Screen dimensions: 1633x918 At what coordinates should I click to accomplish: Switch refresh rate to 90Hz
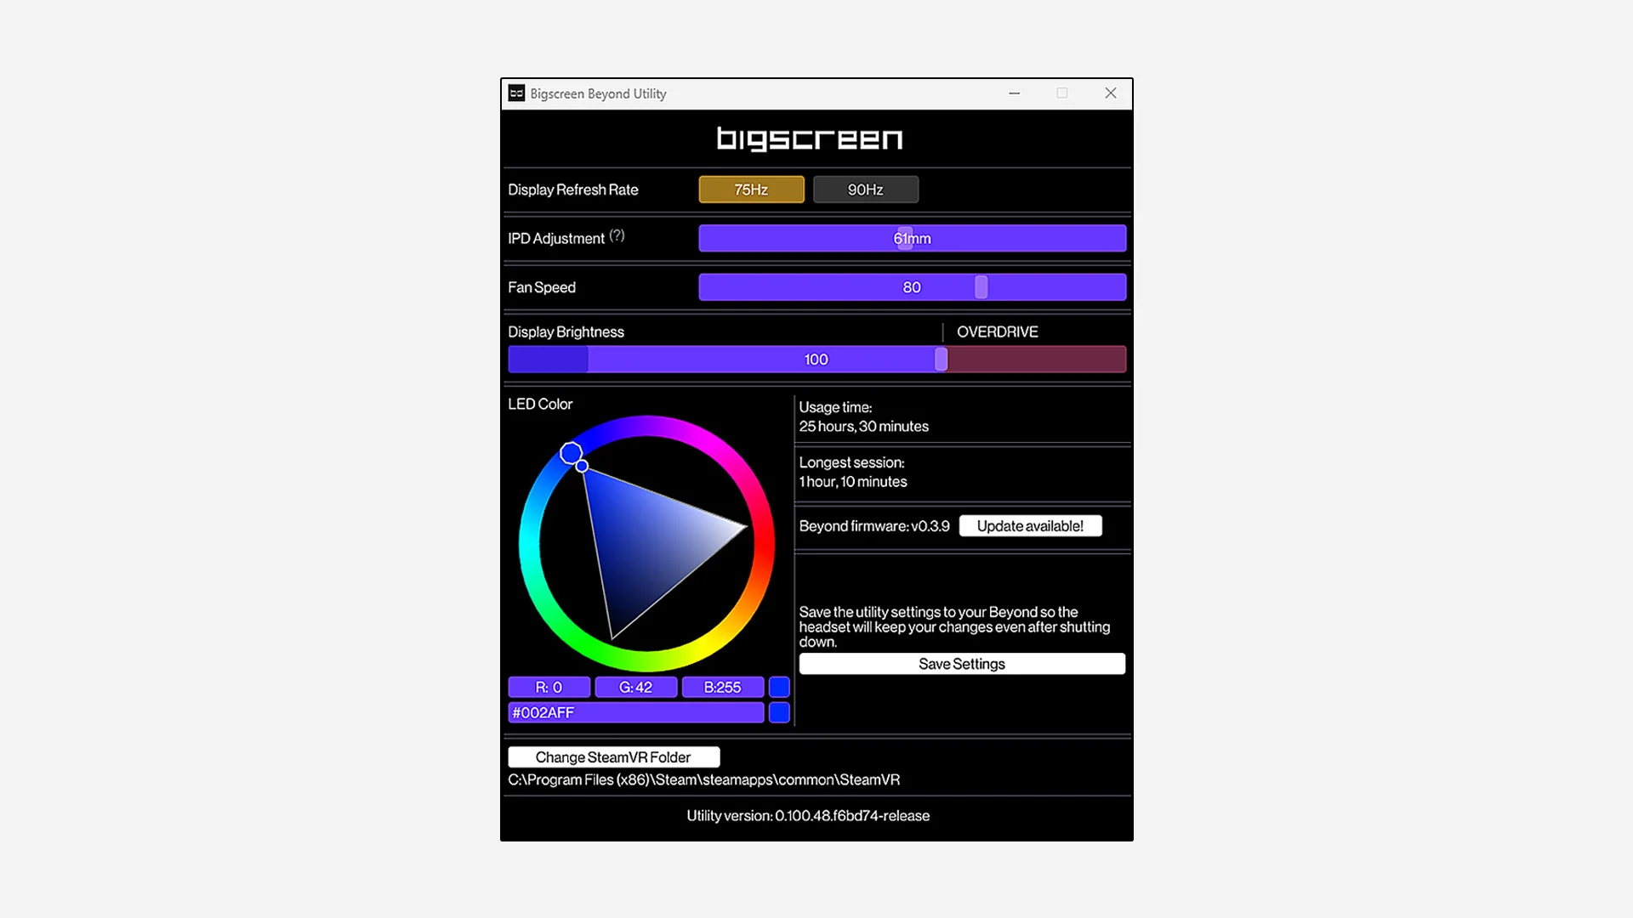pyautogui.click(x=865, y=190)
